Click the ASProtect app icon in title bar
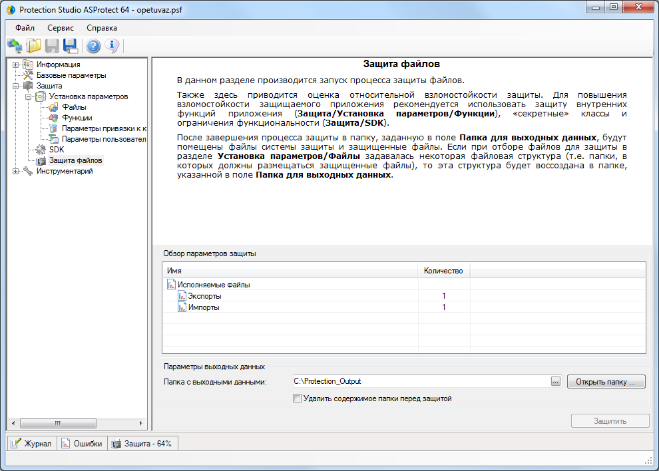This screenshot has height=471, width=659. pos(11,10)
